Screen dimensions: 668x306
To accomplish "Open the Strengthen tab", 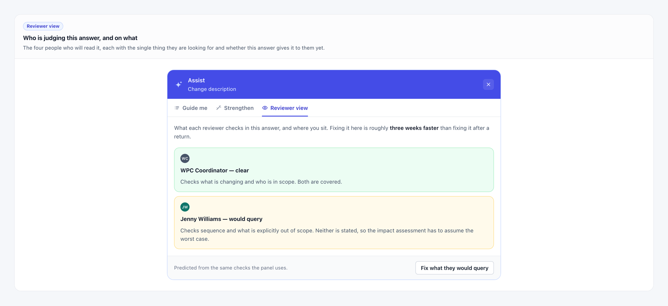I will (x=235, y=108).
